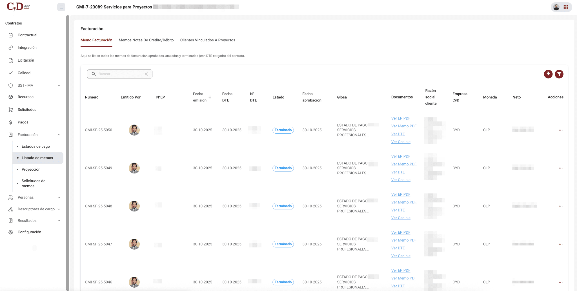Switch to Memos Notas De Crédito/Débito tab

[146, 40]
